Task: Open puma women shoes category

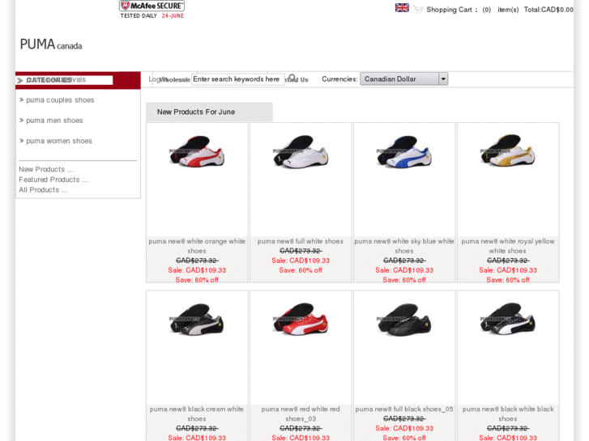Action: pyautogui.click(x=59, y=141)
